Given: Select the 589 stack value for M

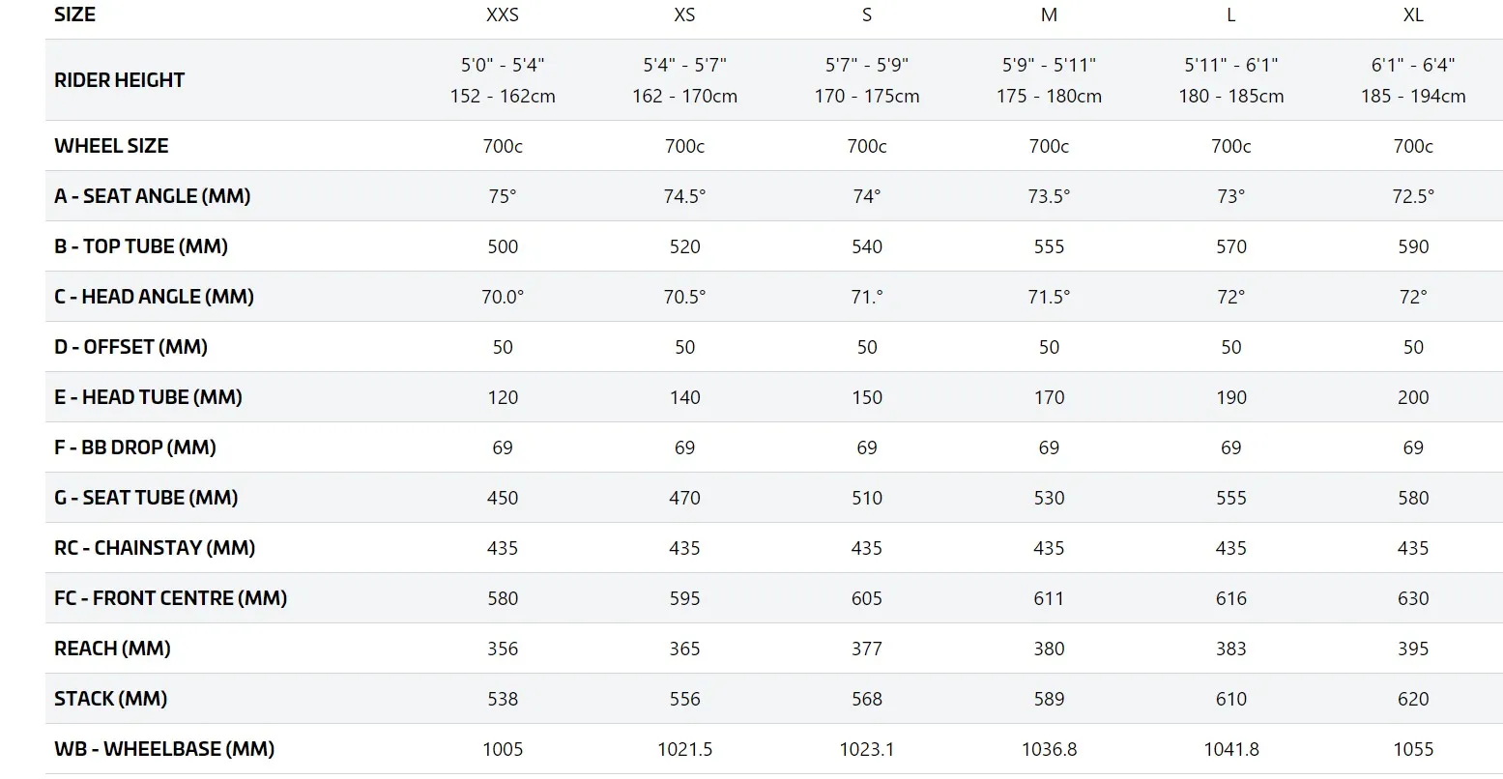Looking at the screenshot, I should 1049,699.
